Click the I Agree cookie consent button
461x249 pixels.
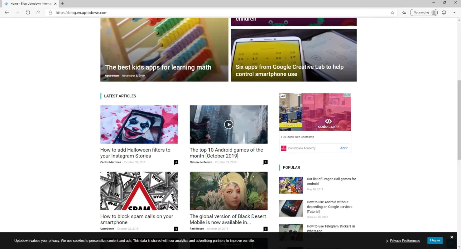435,240
